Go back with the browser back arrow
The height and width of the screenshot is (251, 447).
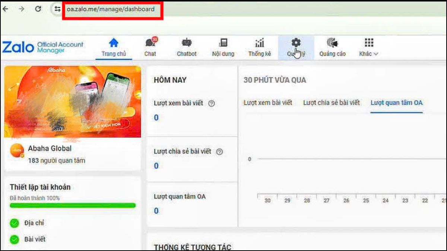pyautogui.click(x=5, y=9)
